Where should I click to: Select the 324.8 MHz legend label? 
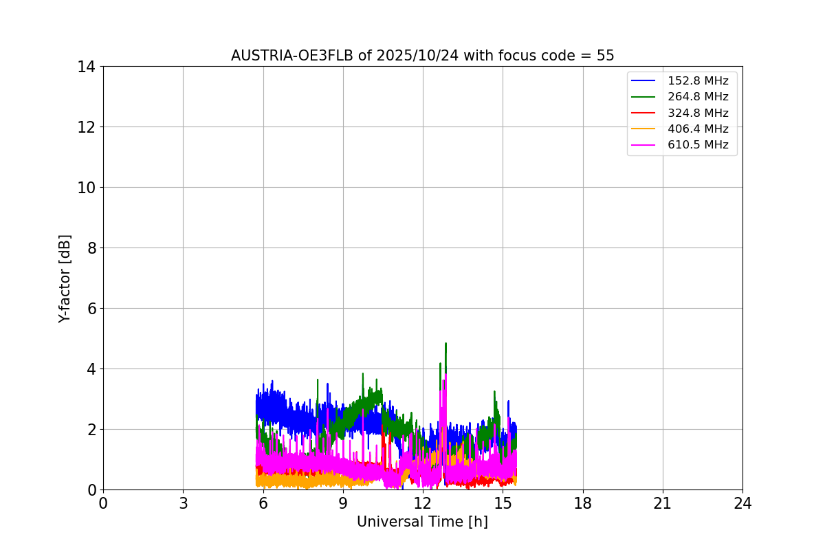coord(698,113)
